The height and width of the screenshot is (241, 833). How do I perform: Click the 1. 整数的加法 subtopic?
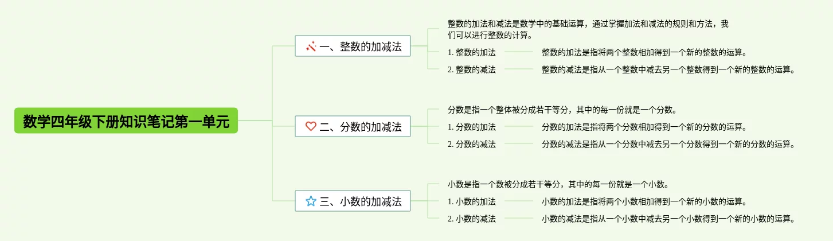coord(471,53)
